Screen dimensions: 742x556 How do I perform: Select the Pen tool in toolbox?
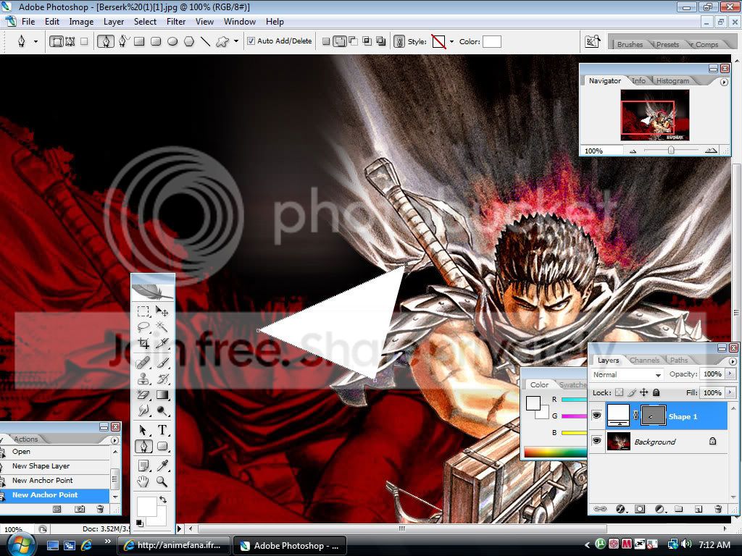[x=143, y=446]
